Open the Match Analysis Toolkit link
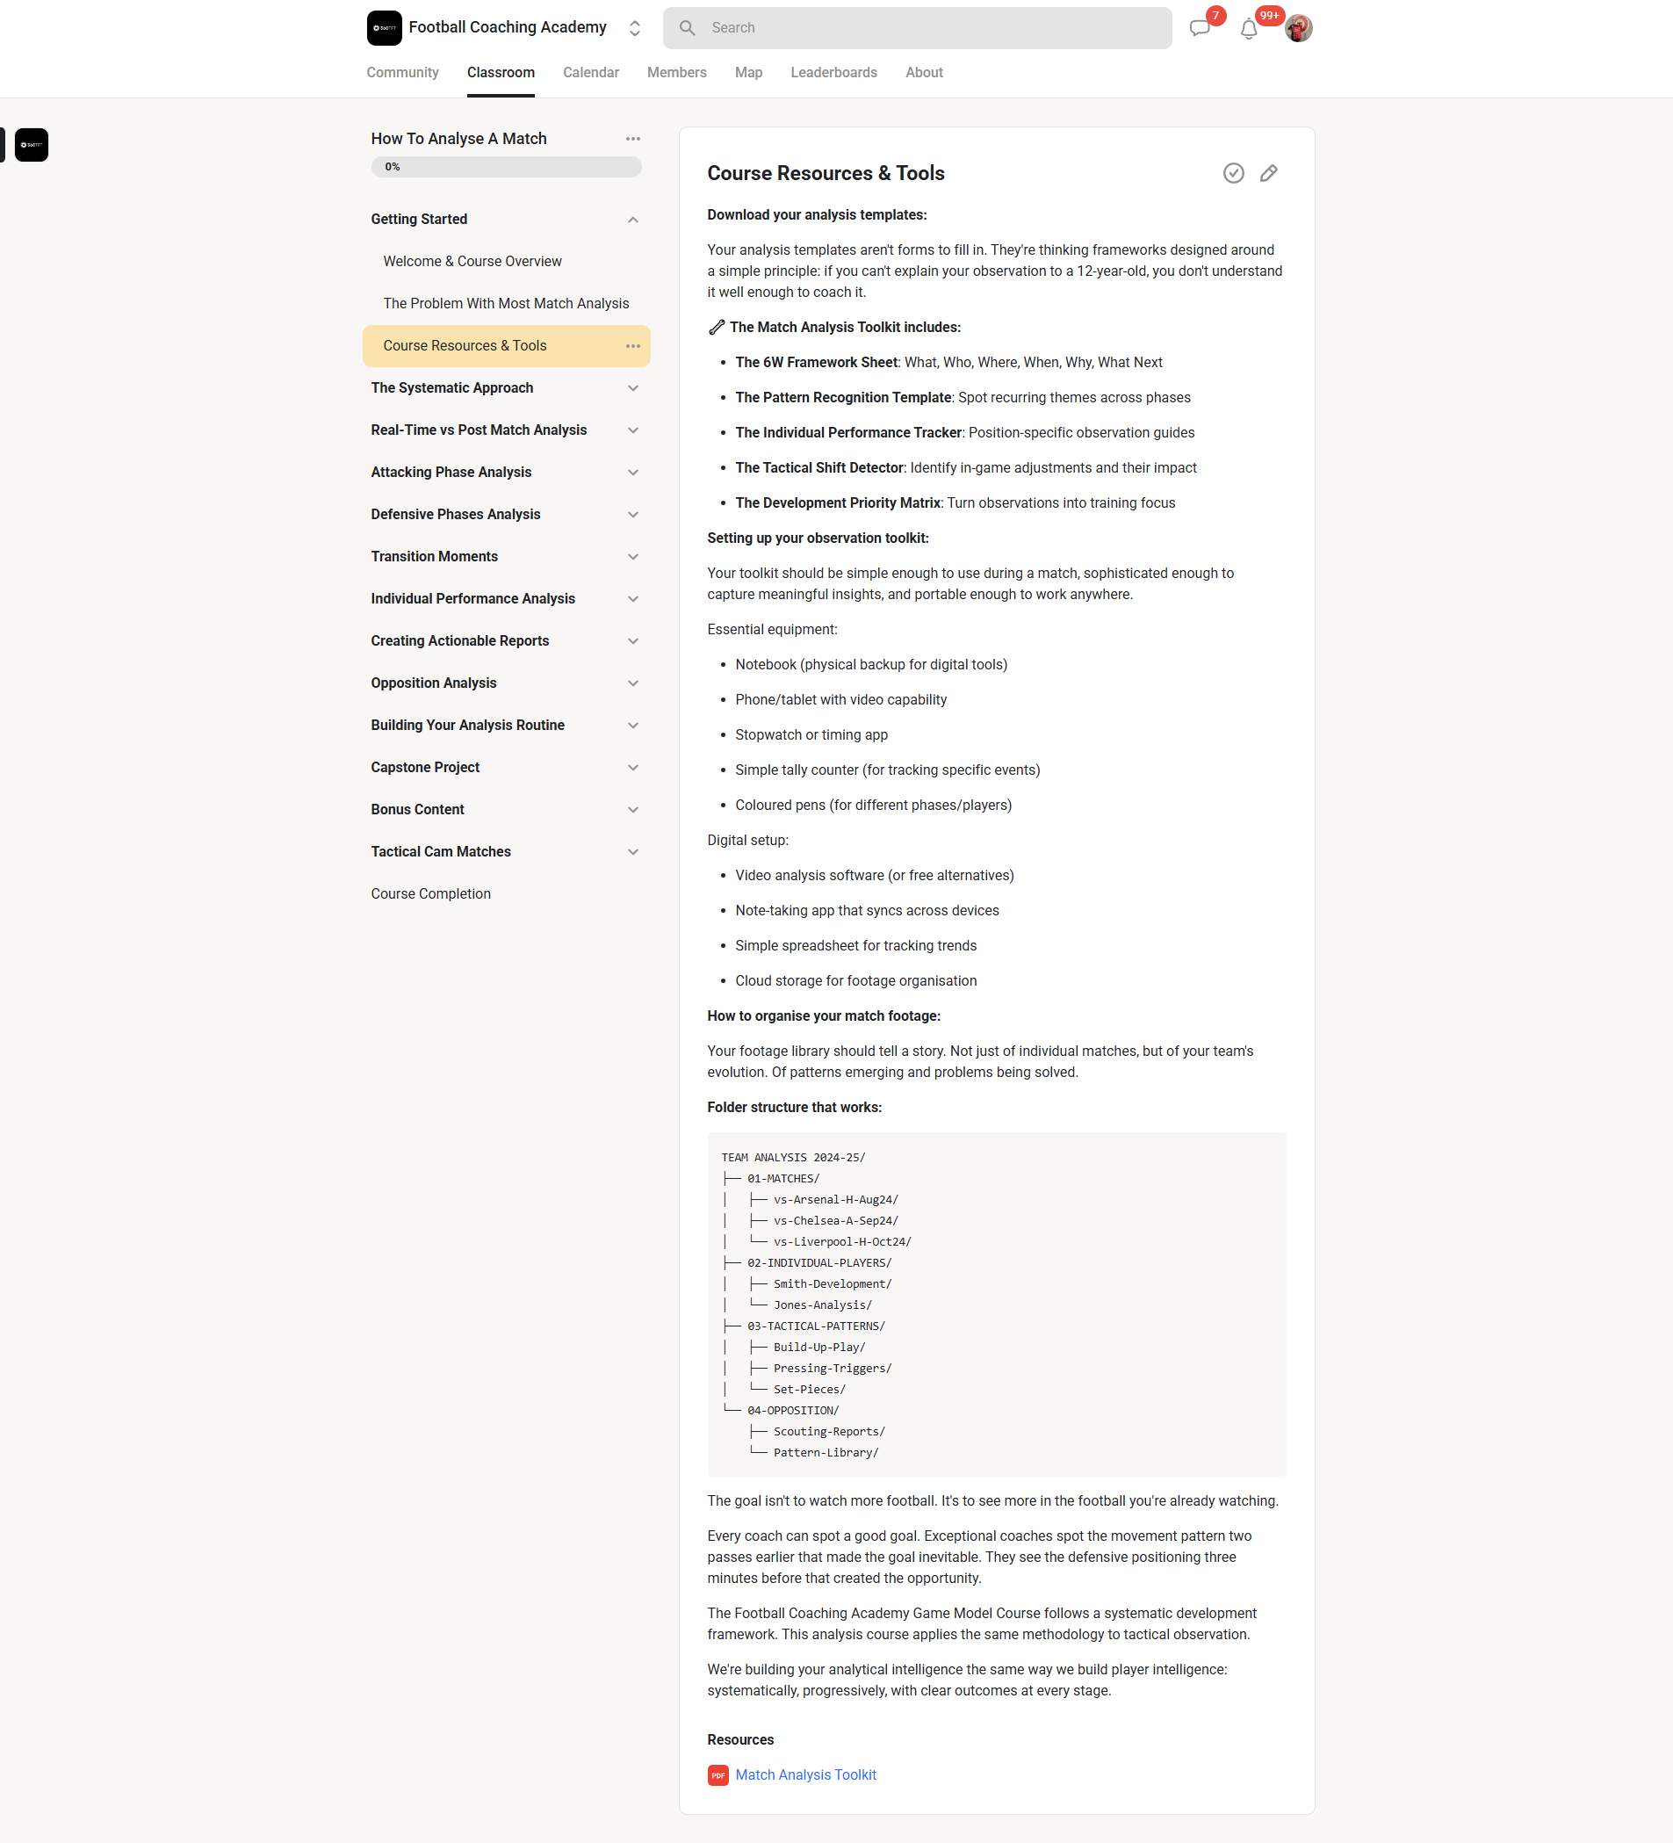The height and width of the screenshot is (1843, 1673). click(805, 1774)
